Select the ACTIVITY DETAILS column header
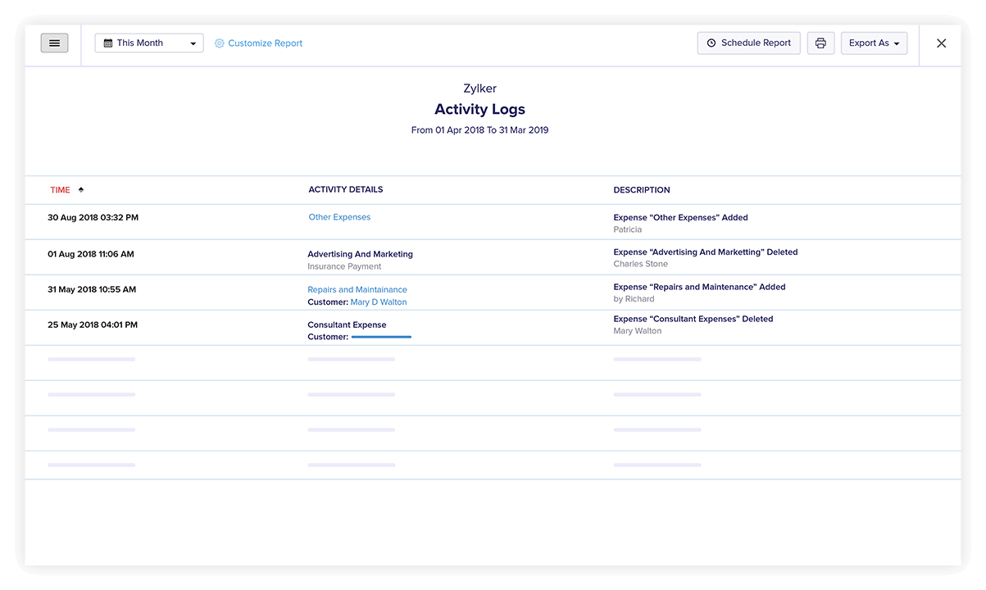Image resolution: width=986 pixels, height=590 pixels. click(x=345, y=189)
